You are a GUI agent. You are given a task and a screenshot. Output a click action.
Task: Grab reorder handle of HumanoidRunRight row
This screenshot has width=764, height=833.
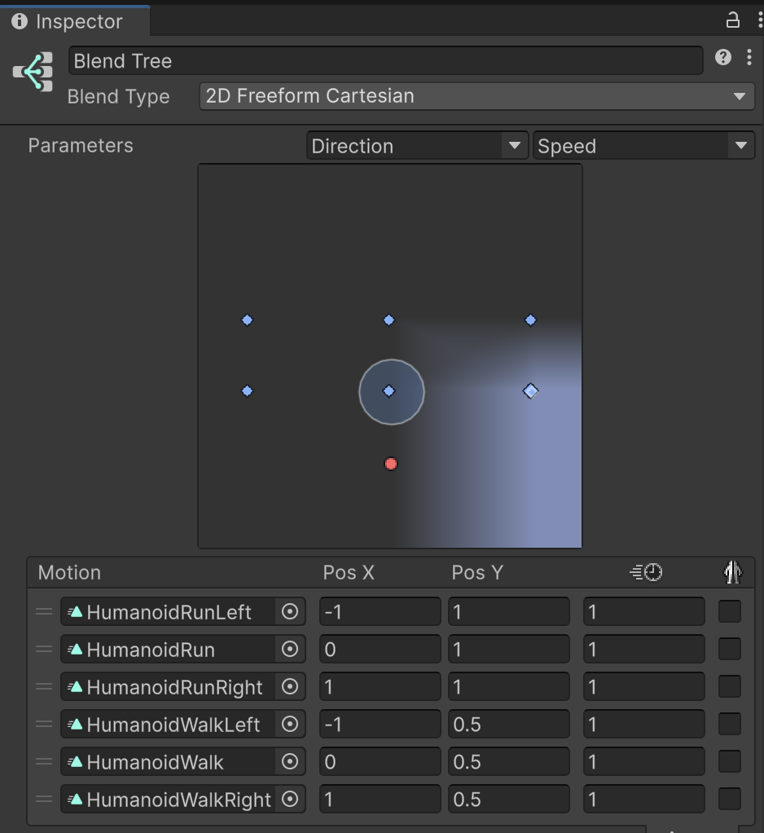tap(44, 686)
